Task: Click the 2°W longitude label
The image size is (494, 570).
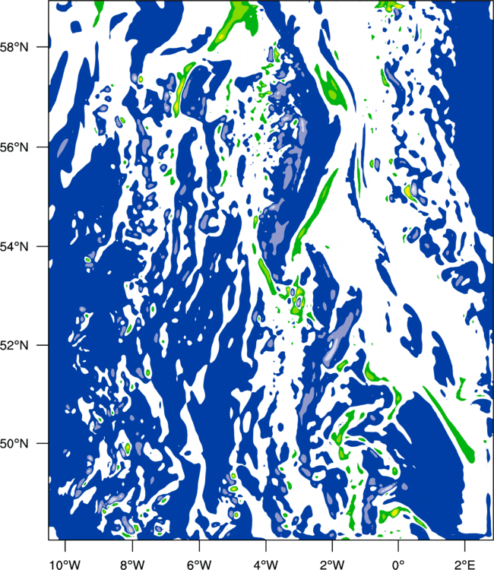Action: point(332,564)
